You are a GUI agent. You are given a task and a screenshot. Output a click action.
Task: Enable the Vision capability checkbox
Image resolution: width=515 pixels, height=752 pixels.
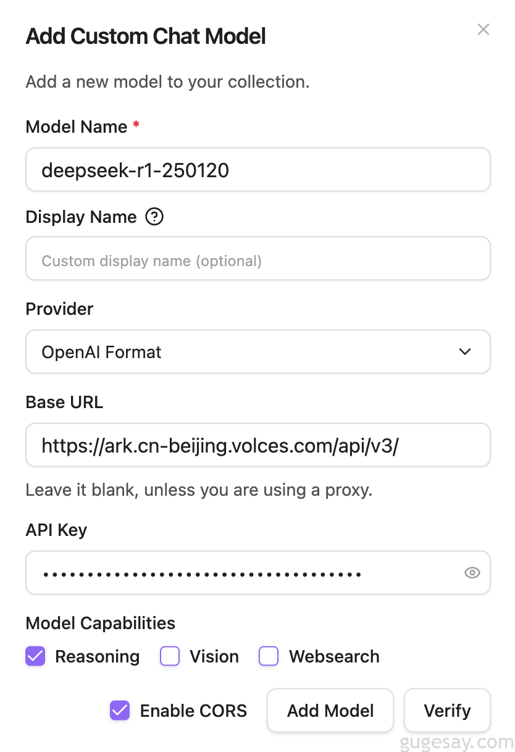coord(170,656)
